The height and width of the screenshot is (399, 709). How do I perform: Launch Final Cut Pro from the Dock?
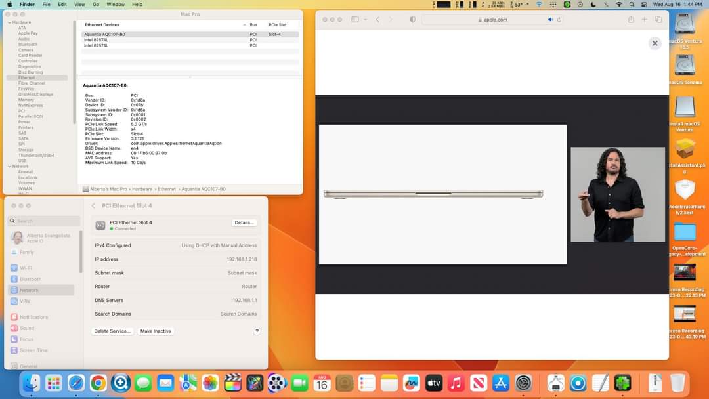click(232, 384)
